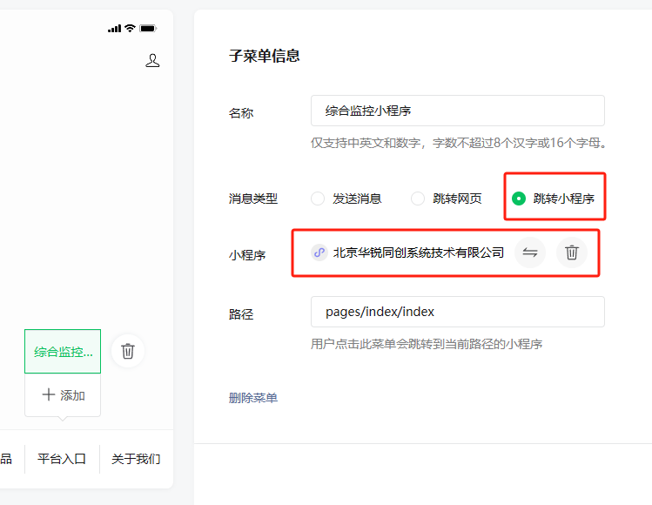Open the 平台入口 menu tab
Screen dimensions: 652x505
pyautogui.click(x=62, y=459)
